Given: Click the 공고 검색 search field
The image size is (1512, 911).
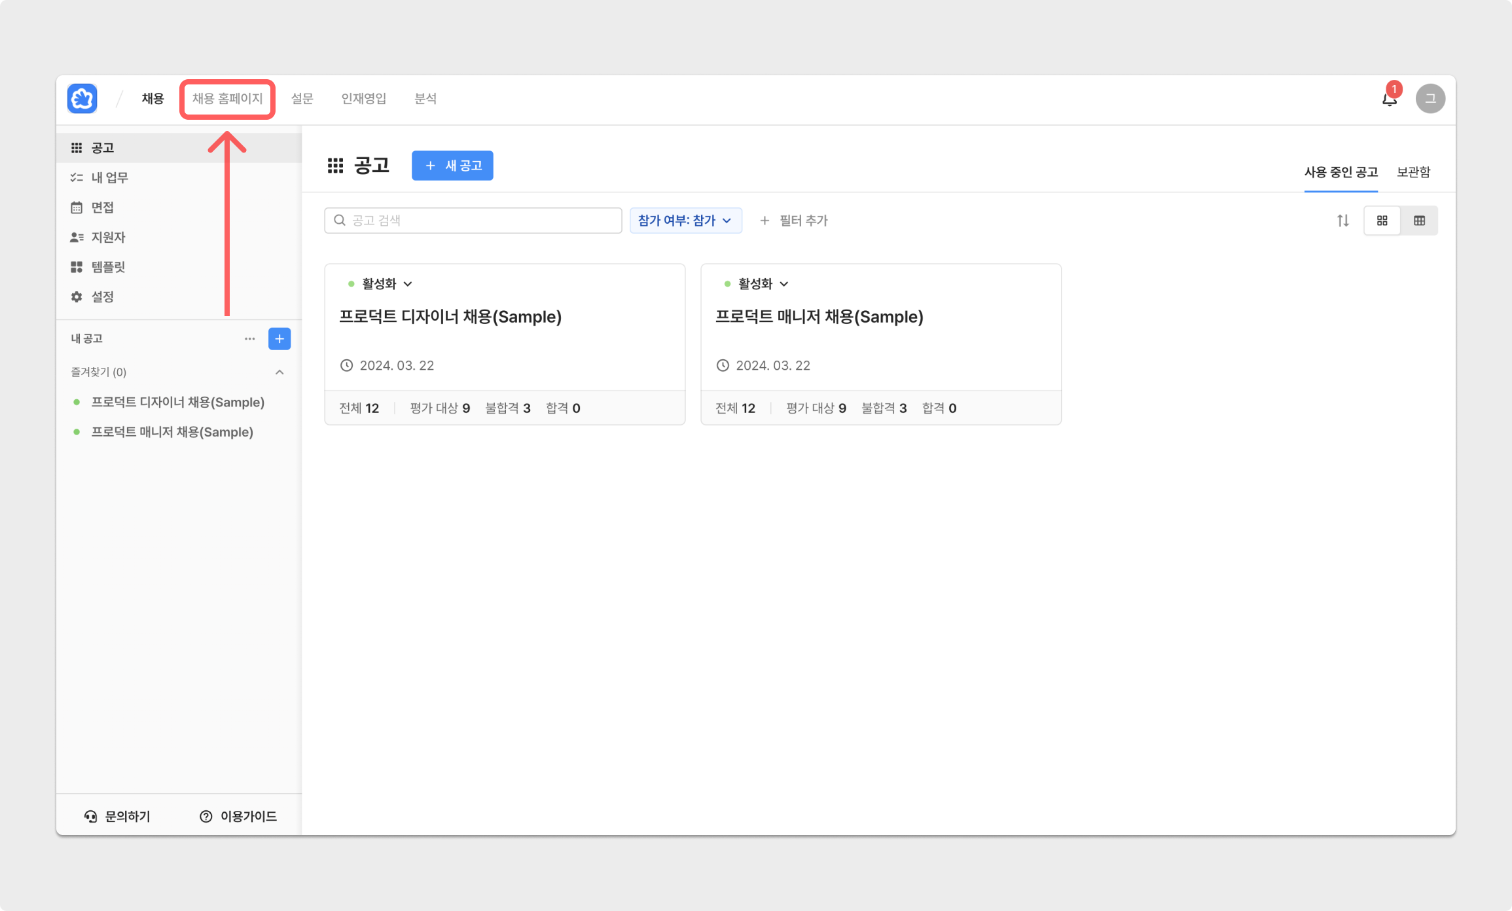Looking at the screenshot, I should click(473, 221).
